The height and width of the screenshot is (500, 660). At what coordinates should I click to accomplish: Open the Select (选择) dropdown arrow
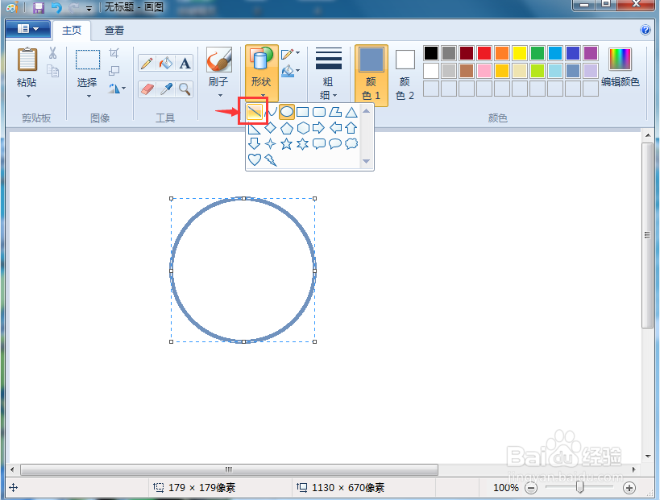[x=89, y=97]
